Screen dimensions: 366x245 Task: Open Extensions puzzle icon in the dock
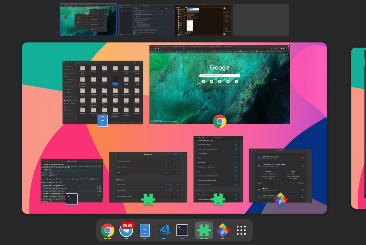(x=204, y=230)
